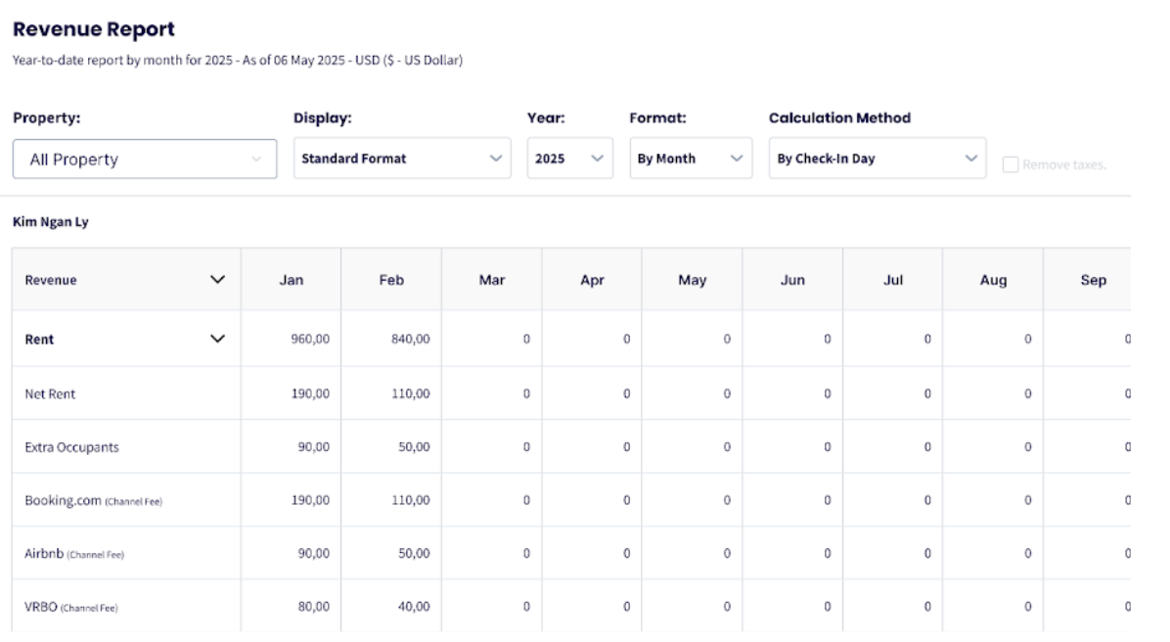Select the Net Rent row label
This screenshot has height=642, width=1170.
50,393
